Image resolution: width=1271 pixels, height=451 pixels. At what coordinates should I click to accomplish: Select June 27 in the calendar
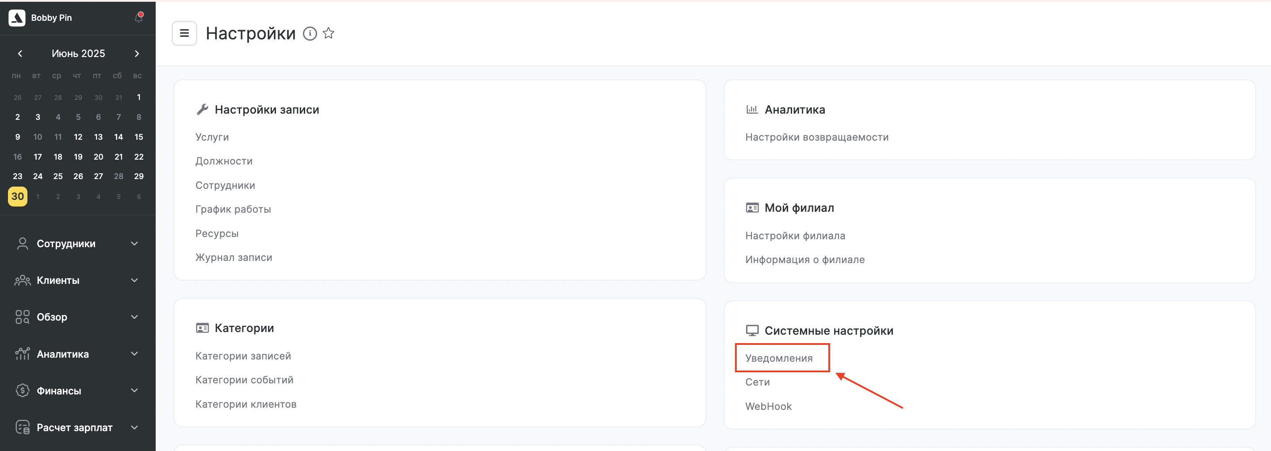click(x=98, y=176)
